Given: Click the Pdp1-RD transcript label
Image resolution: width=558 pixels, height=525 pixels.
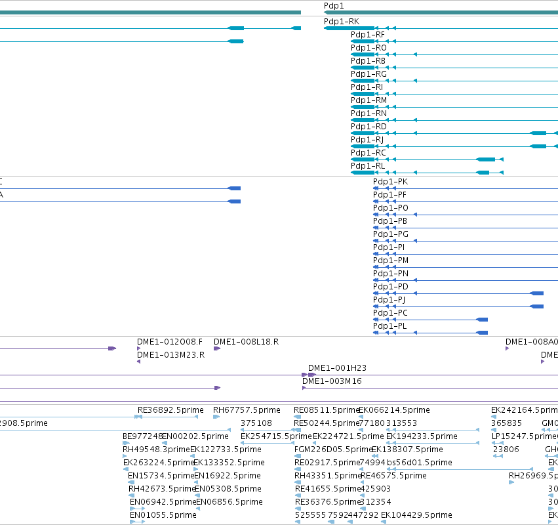Looking at the screenshot, I should tap(369, 127).
